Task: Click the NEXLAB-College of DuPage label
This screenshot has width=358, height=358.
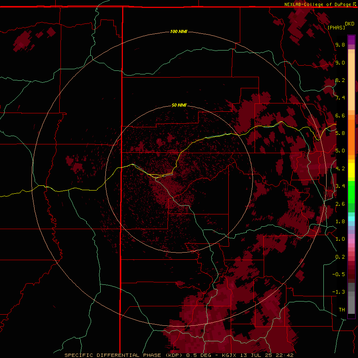Action: [x=318, y=4]
